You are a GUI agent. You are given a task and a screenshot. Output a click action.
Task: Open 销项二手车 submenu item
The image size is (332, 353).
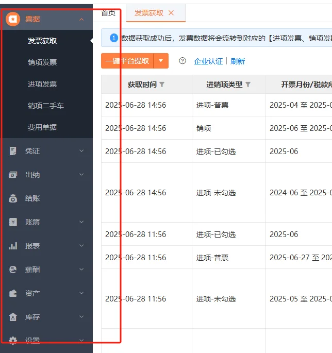click(x=46, y=106)
